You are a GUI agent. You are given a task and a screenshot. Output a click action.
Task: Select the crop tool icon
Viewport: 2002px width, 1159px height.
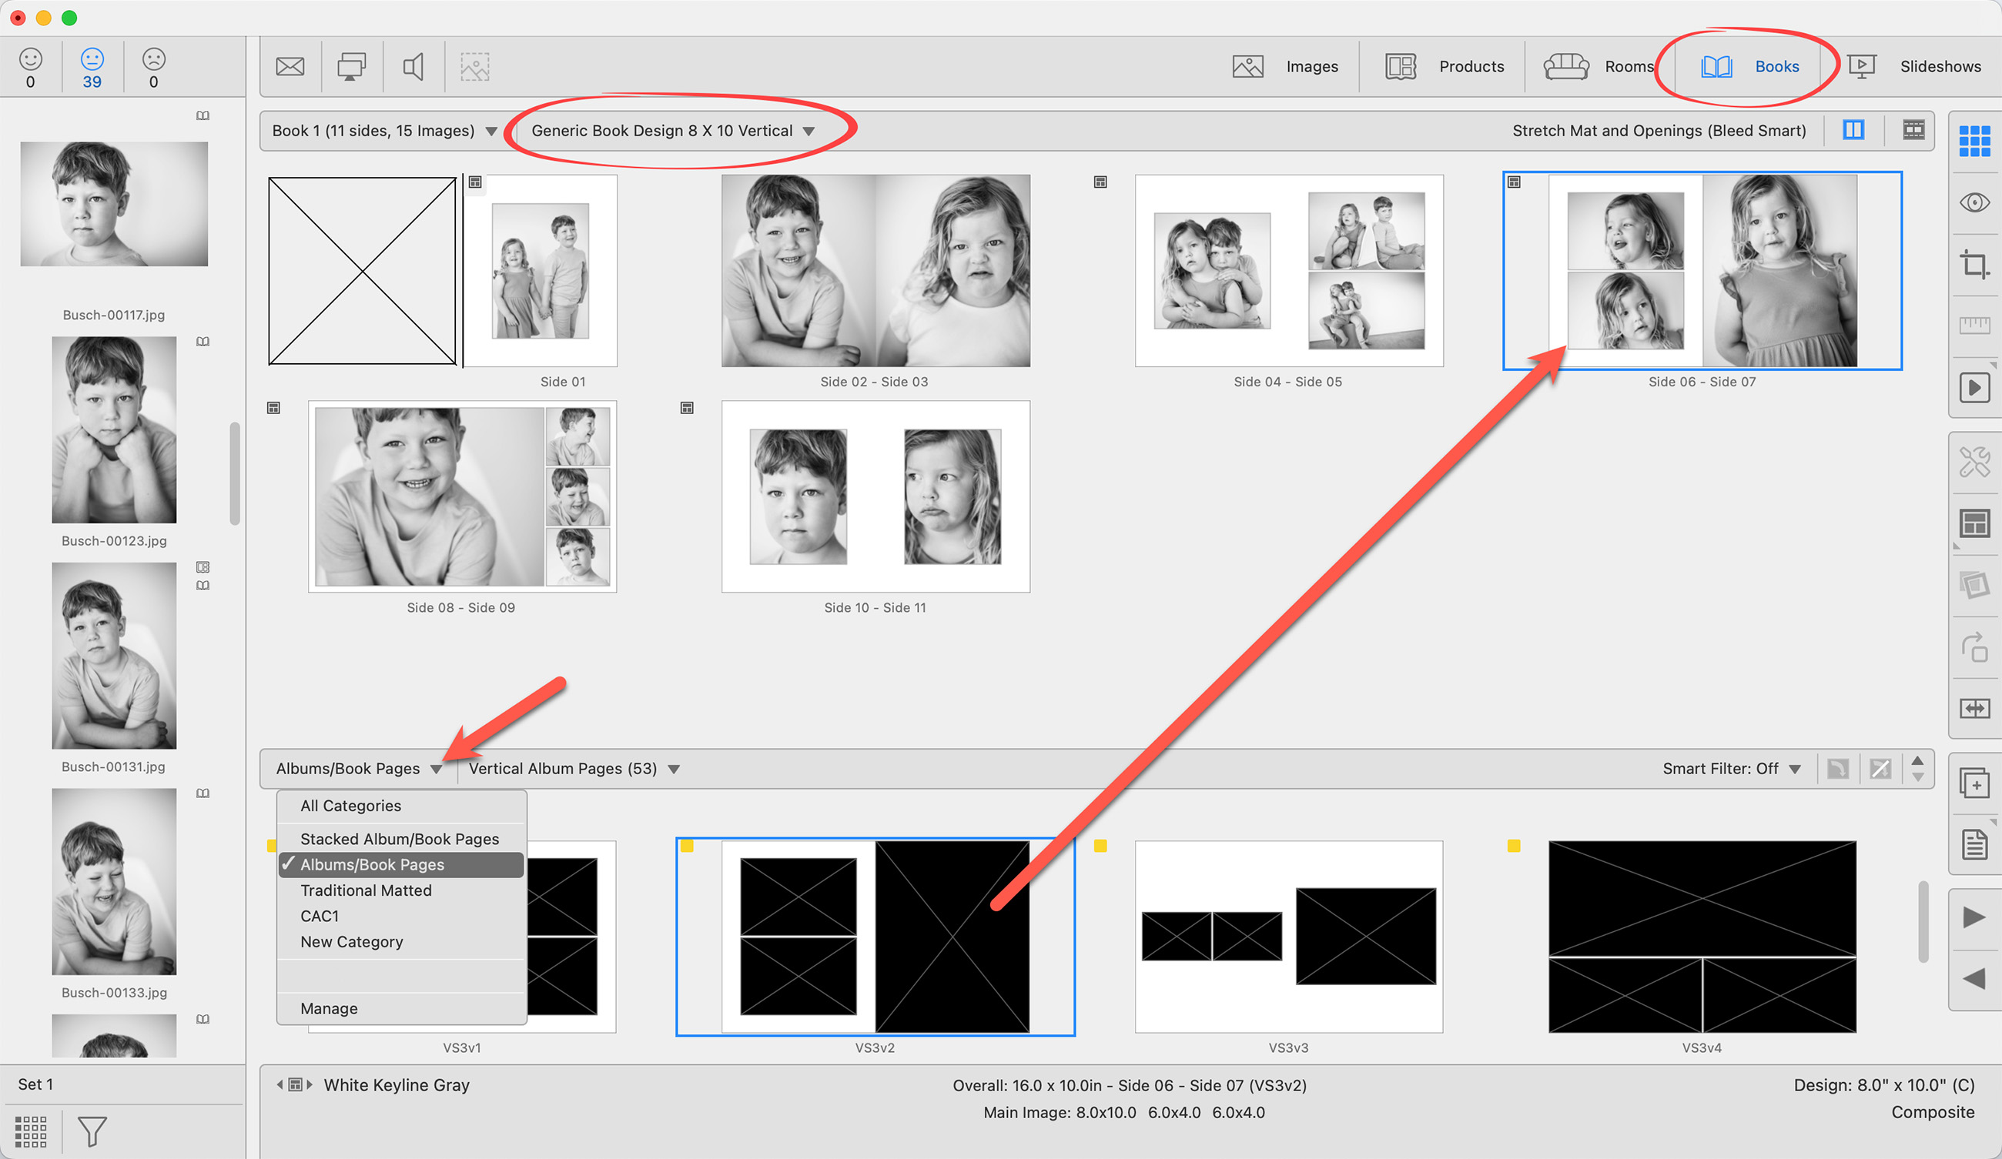coord(1974,264)
